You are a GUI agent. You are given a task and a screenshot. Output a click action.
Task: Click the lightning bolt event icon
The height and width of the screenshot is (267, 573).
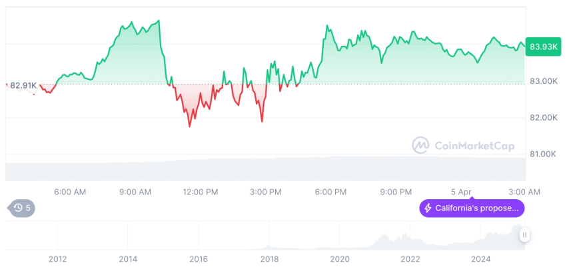coord(428,208)
